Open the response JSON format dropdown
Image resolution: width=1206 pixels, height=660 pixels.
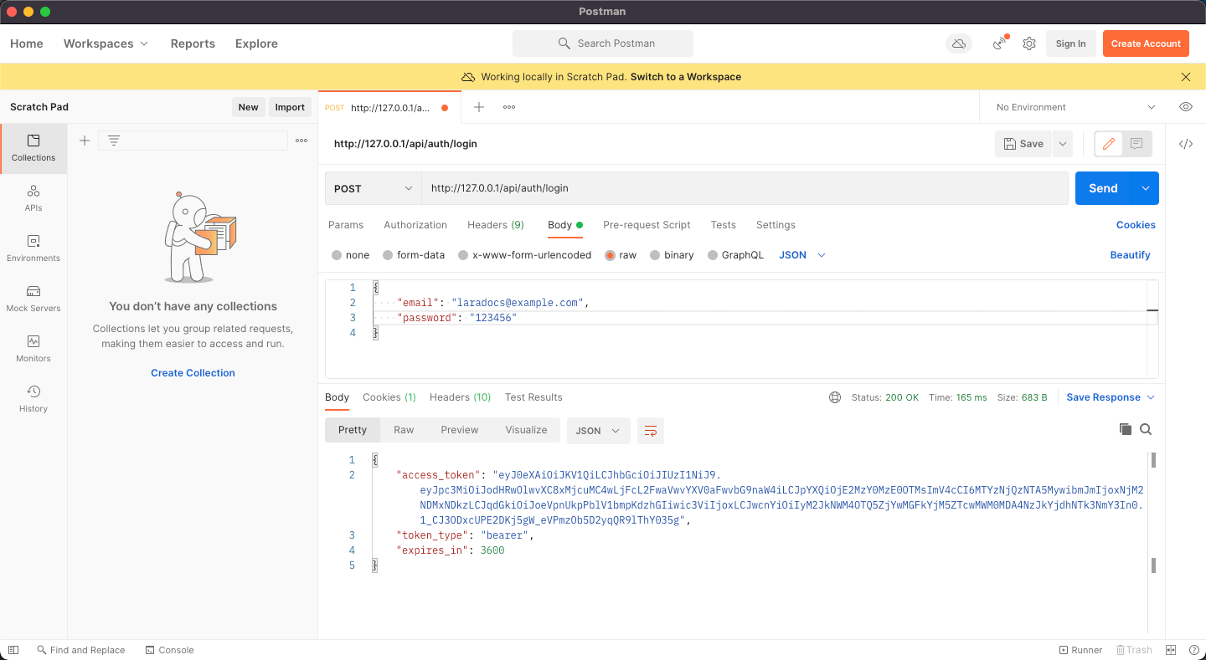tap(599, 430)
